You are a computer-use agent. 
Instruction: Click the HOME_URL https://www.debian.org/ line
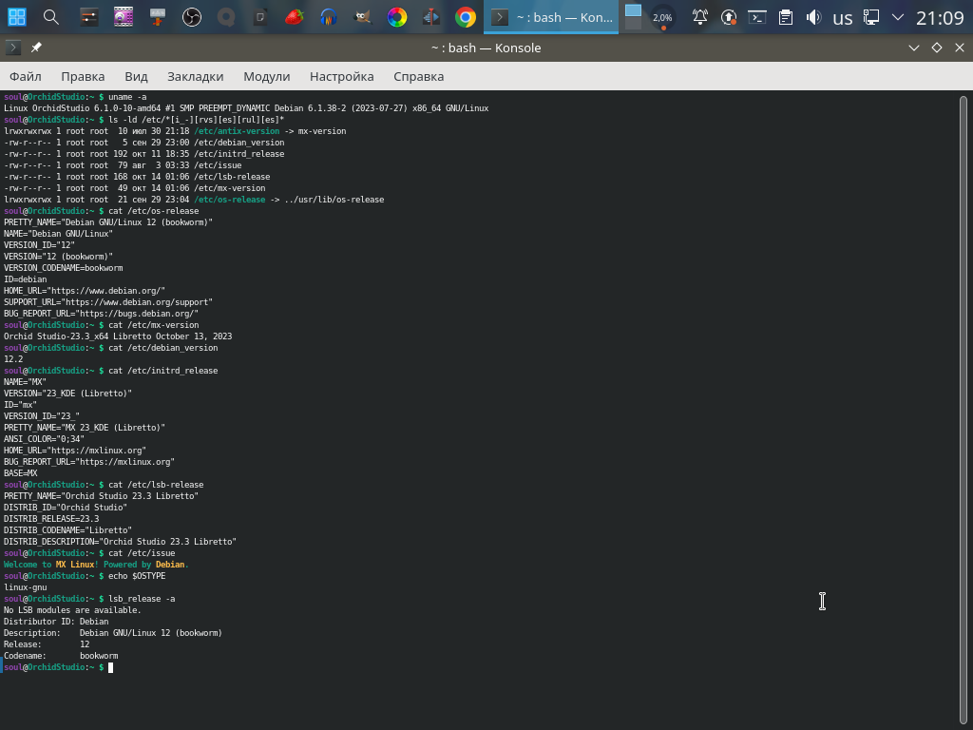85,291
